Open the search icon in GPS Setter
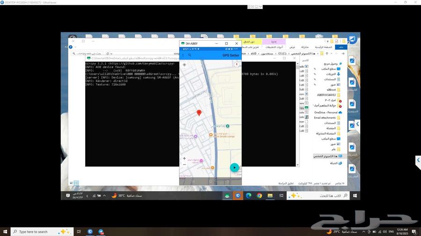The height and width of the screenshot is (236, 421). point(189,55)
